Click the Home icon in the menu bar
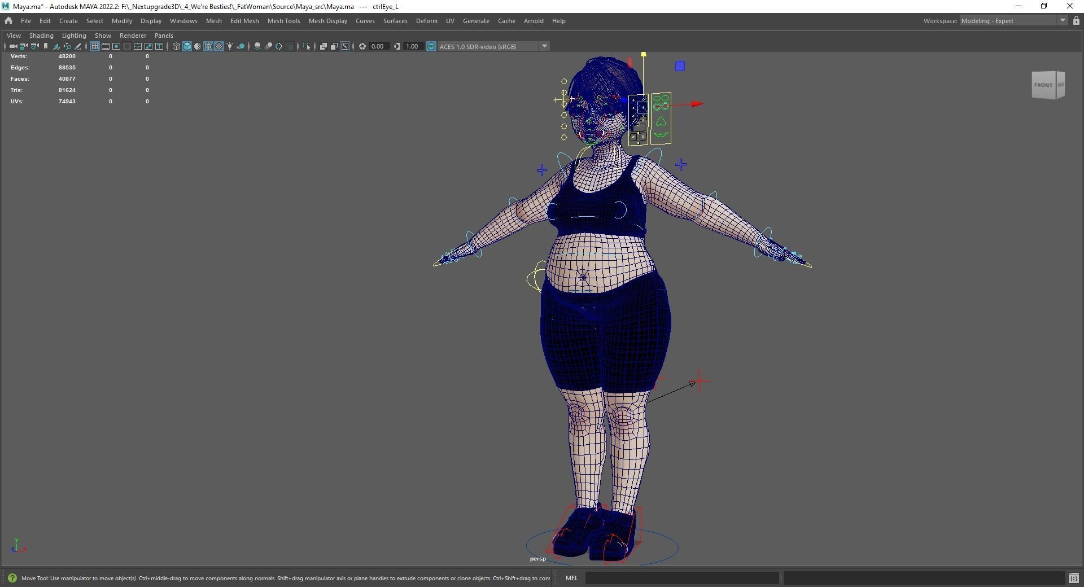This screenshot has width=1084, height=587. (8, 21)
